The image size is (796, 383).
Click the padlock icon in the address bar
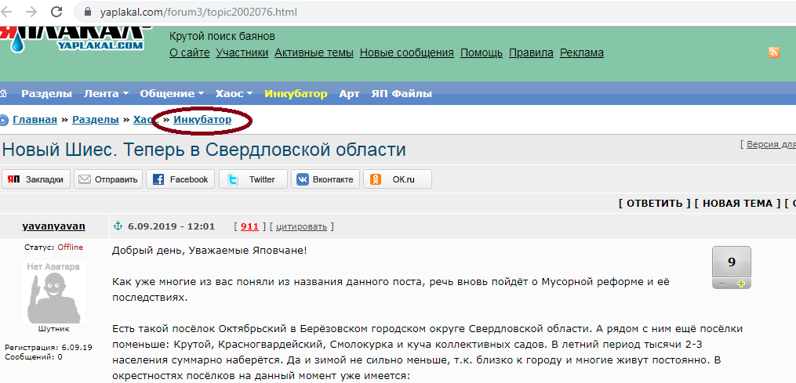click(88, 12)
